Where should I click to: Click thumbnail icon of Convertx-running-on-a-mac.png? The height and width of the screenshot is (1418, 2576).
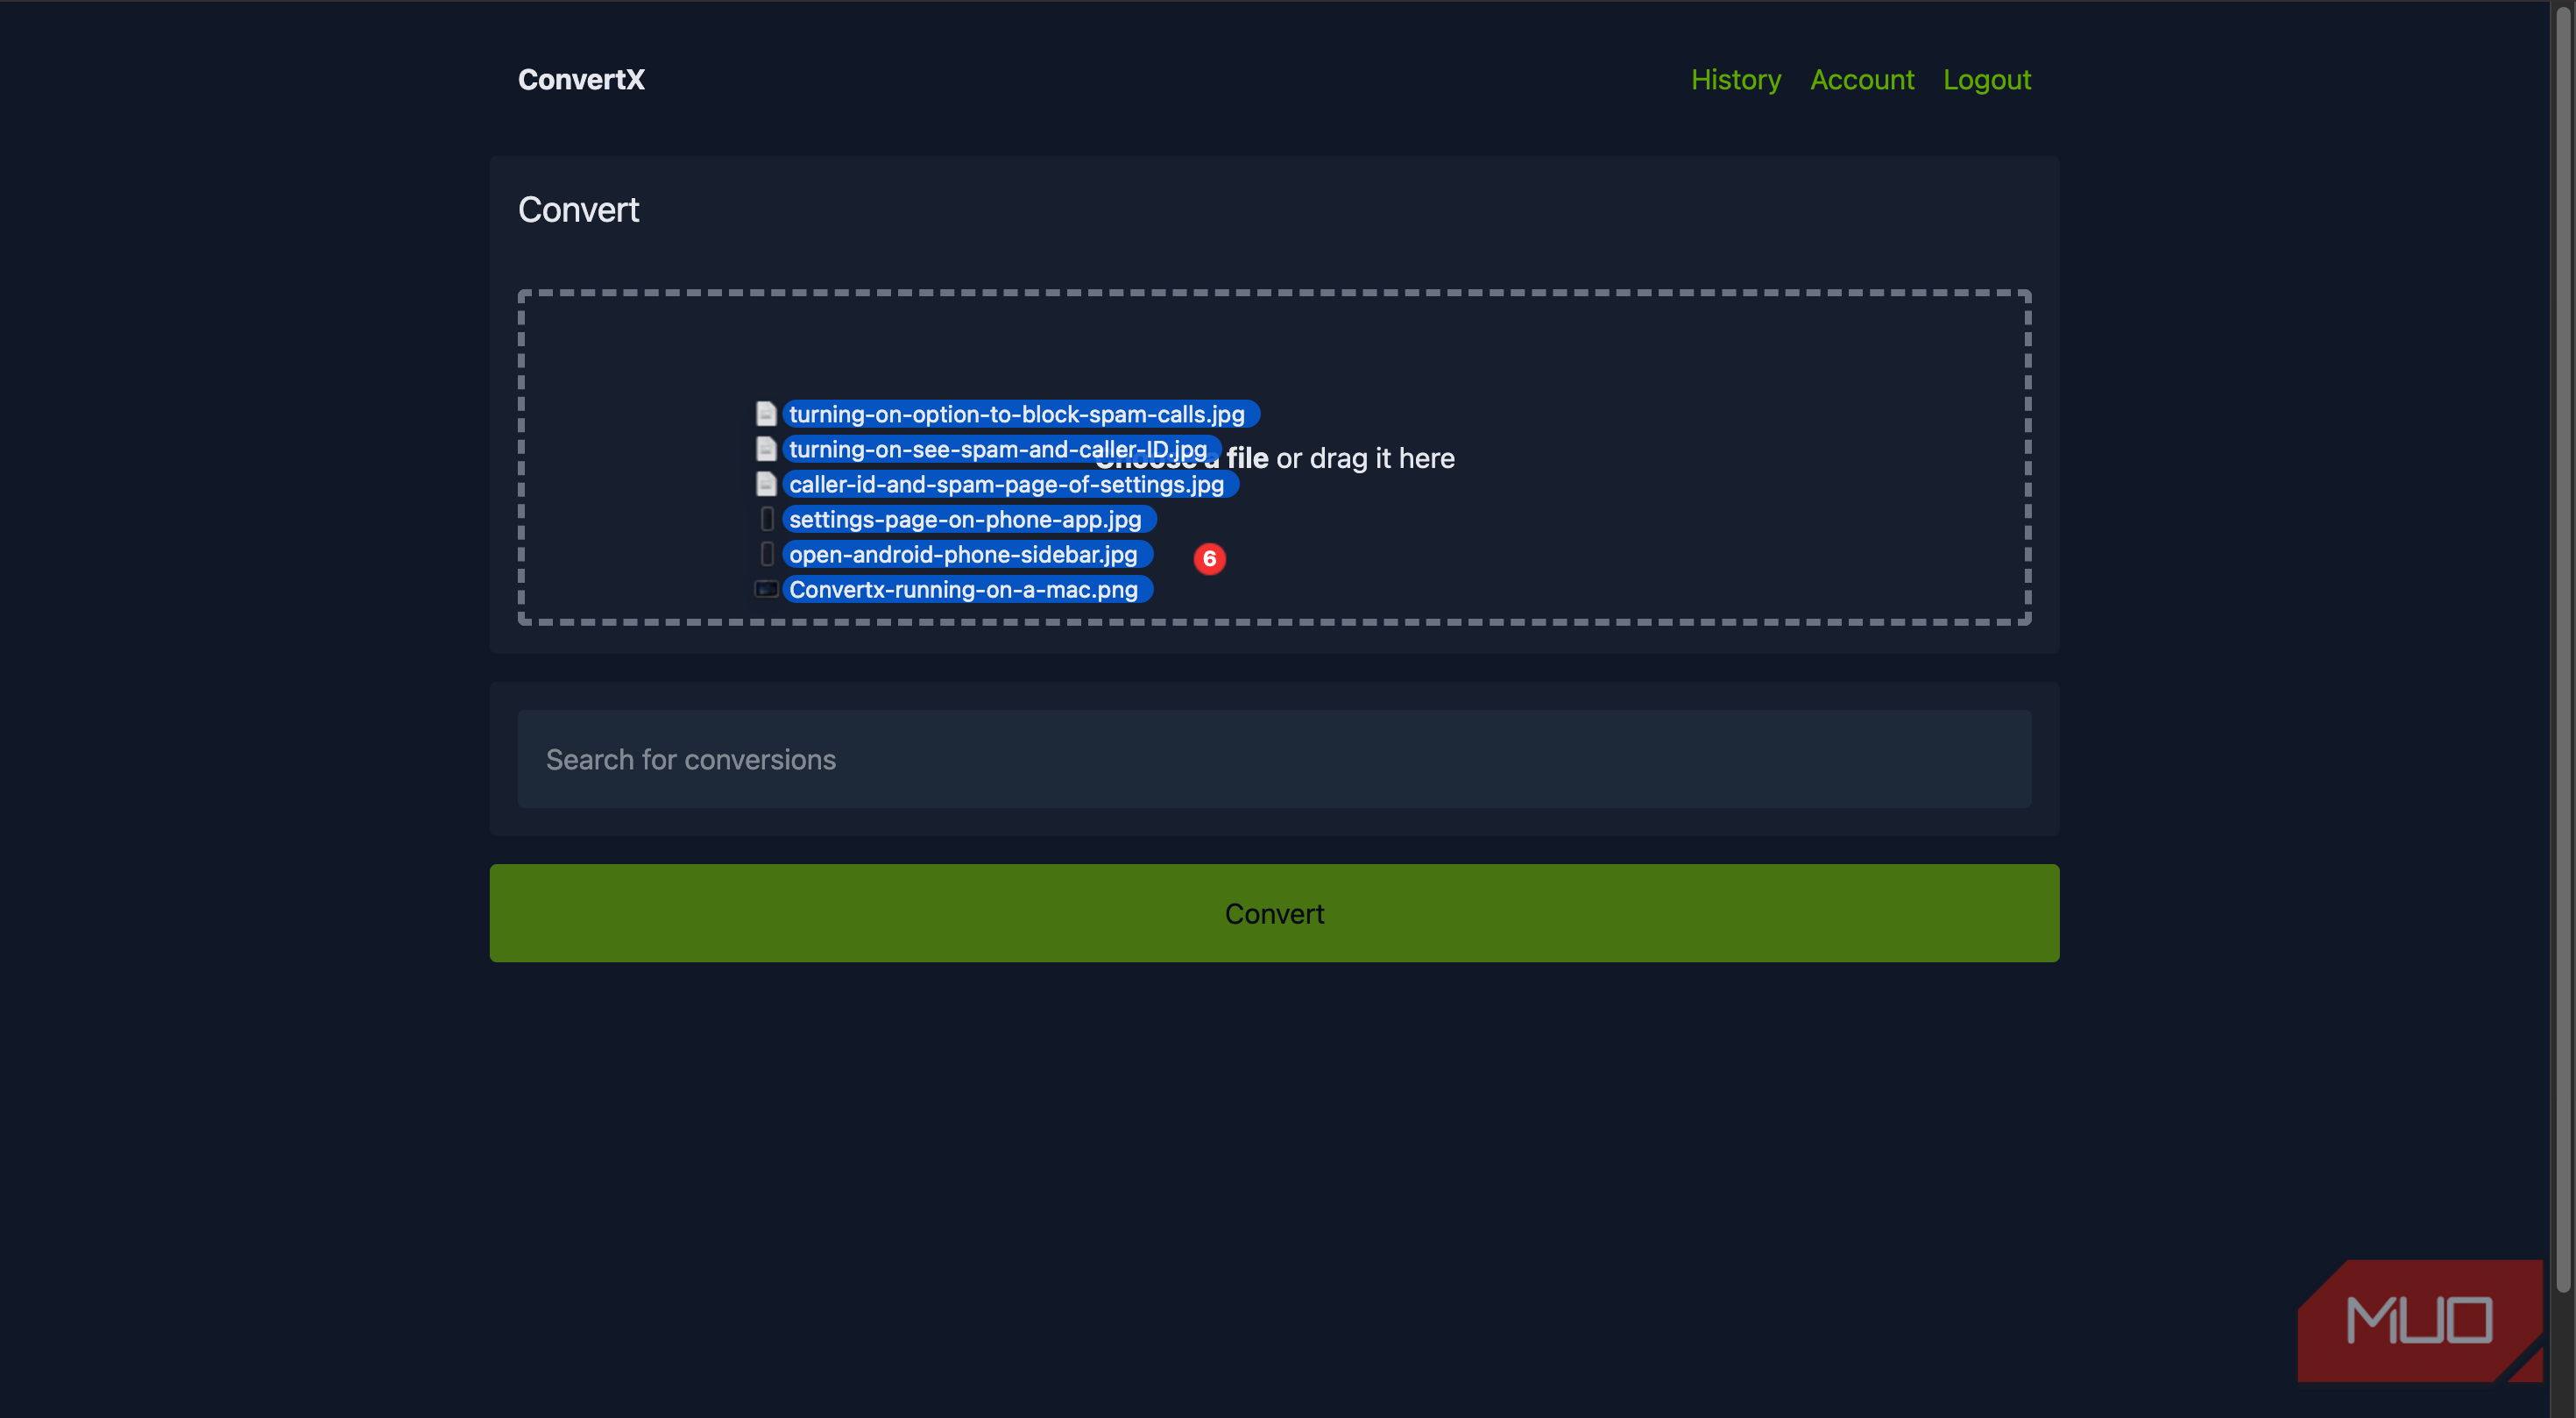766,589
